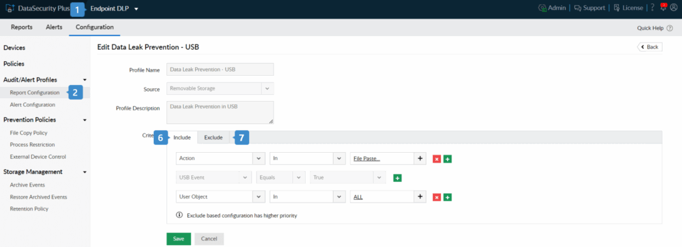Screen dimensions: 682x247
Task: Open the user account avatar icon
Action: click(x=674, y=8)
